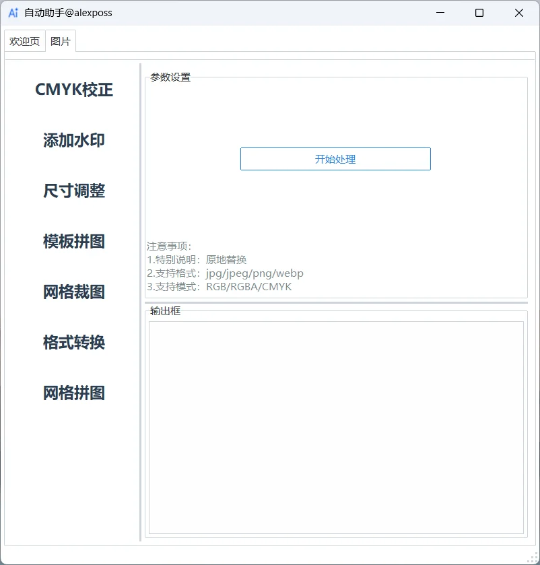Click the 原地替换 special note line
Image resolution: width=540 pixels, height=565 pixels.
point(196,260)
